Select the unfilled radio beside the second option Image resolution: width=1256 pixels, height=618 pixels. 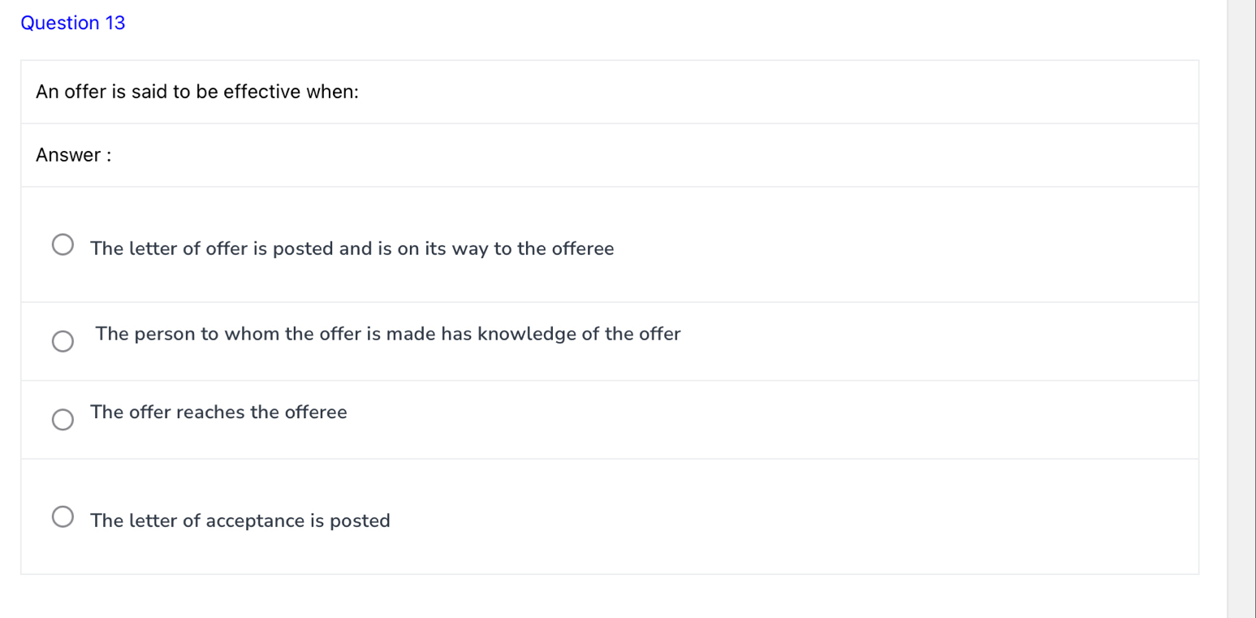[63, 341]
